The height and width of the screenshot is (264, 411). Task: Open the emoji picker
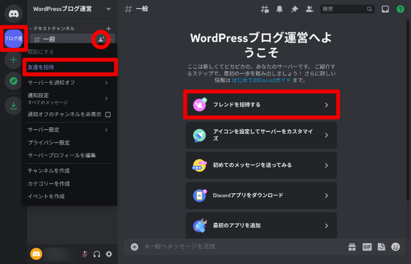[395, 247]
